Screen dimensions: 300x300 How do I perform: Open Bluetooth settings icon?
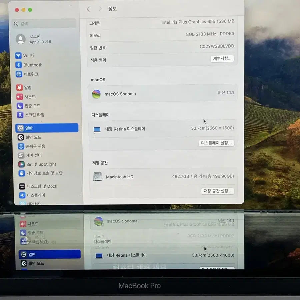19,65
